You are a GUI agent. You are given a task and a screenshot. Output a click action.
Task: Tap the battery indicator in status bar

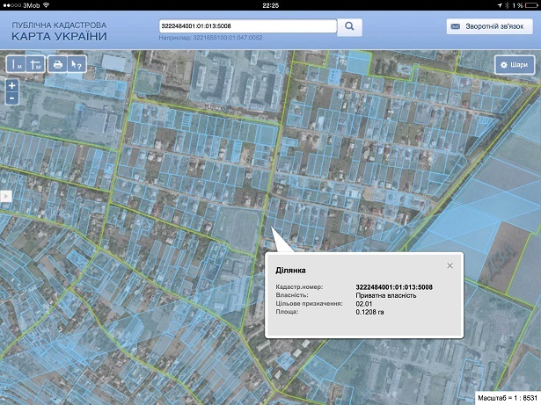coord(530,4)
